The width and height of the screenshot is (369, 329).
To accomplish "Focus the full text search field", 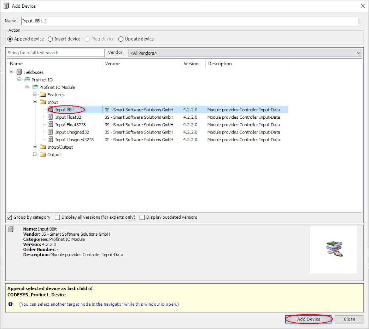I will [56, 53].
